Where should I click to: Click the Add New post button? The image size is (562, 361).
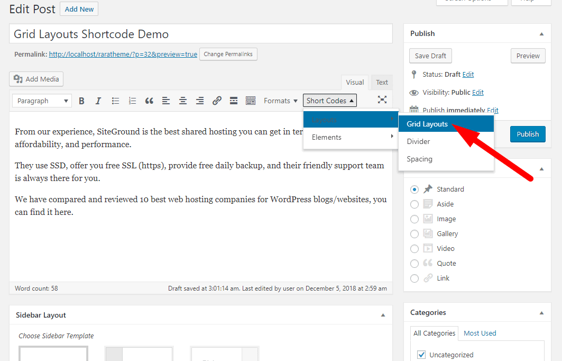(x=79, y=10)
